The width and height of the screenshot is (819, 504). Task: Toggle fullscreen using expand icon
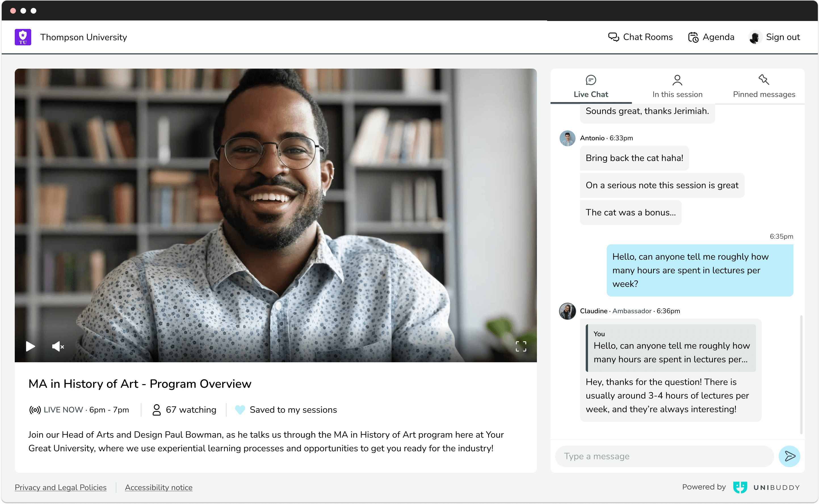click(520, 346)
